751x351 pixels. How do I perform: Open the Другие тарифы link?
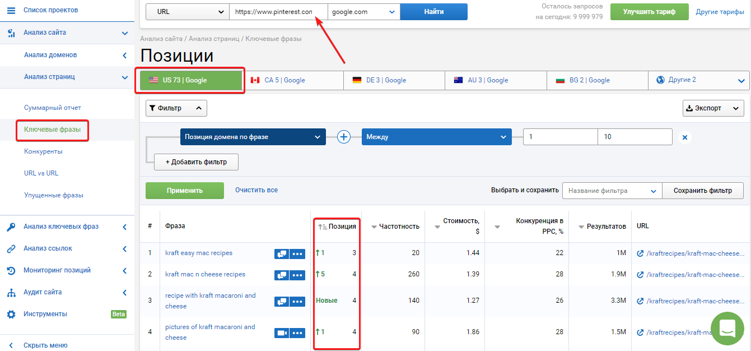[x=720, y=12]
